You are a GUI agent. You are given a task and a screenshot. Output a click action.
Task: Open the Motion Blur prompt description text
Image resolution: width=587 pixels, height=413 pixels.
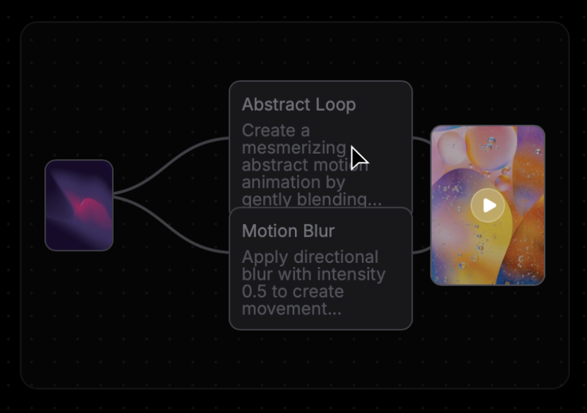click(313, 283)
